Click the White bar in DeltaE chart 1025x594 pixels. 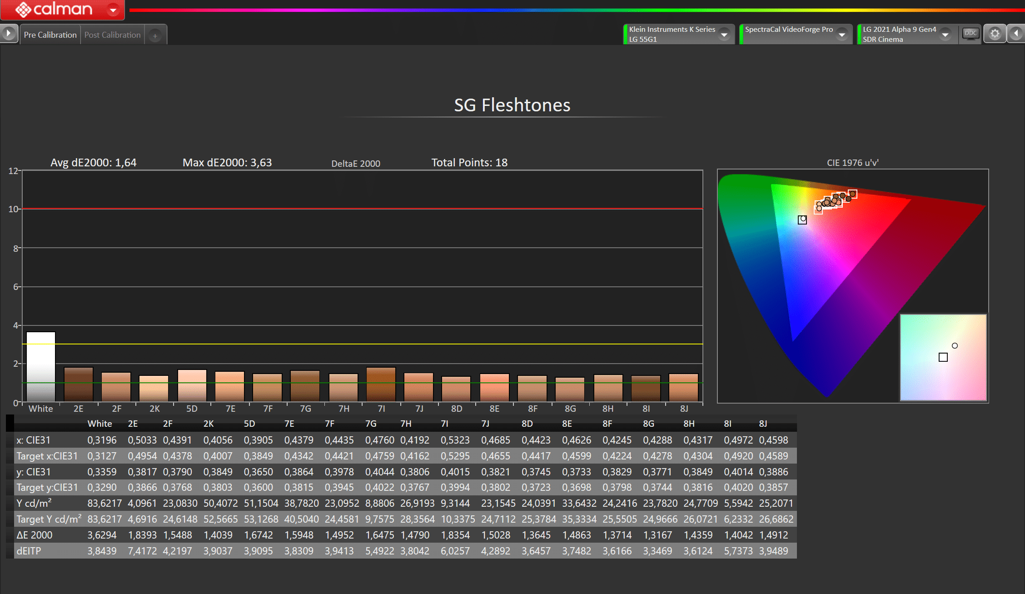click(x=41, y=366)
